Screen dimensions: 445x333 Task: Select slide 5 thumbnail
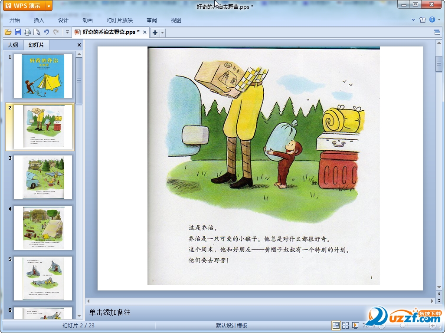tap(43, 278)
